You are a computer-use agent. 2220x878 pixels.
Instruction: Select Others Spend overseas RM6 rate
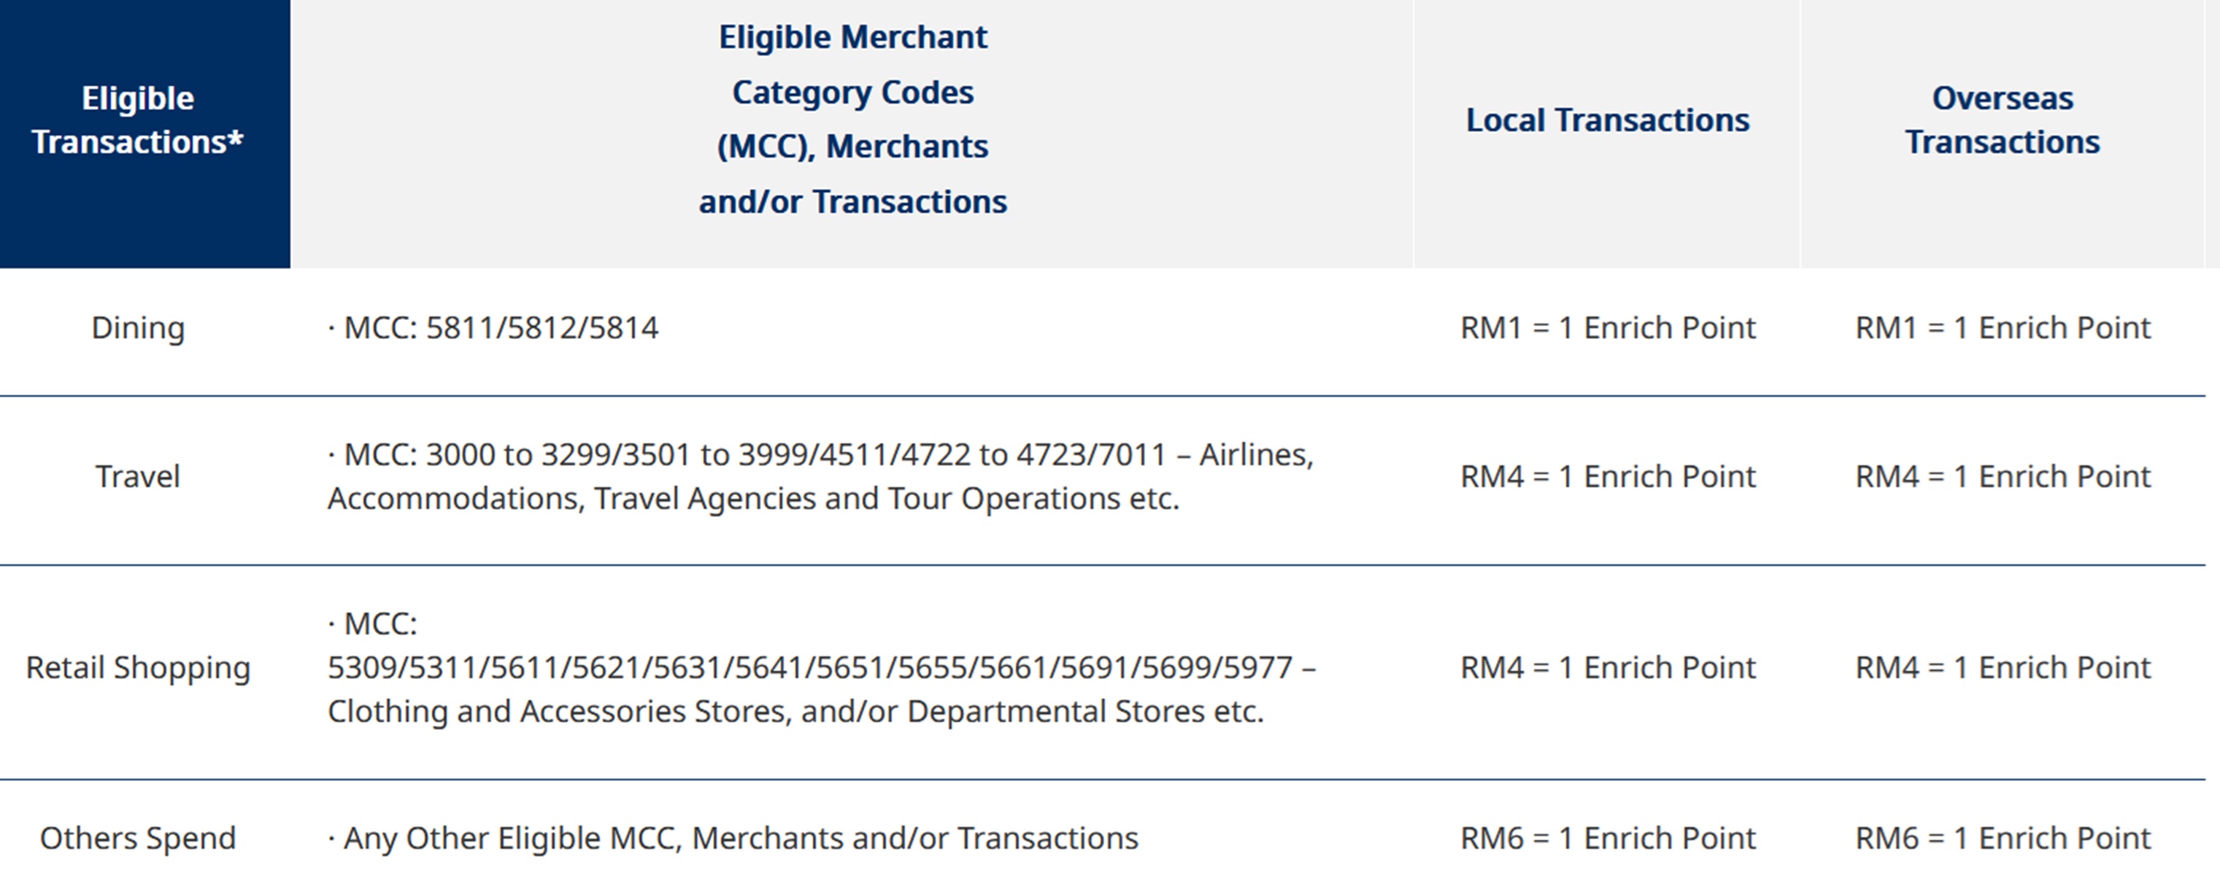pyautogui.click(x=2002, y=839)
